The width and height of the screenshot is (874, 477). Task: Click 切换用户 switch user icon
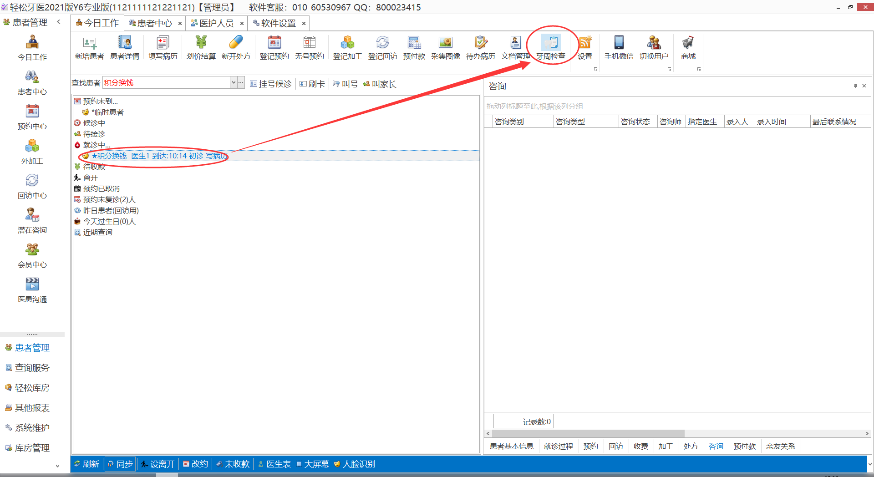point(654,48)
